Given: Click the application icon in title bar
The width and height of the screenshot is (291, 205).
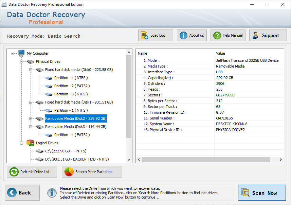Looking at the screenshot, I should tap(4, 4).
